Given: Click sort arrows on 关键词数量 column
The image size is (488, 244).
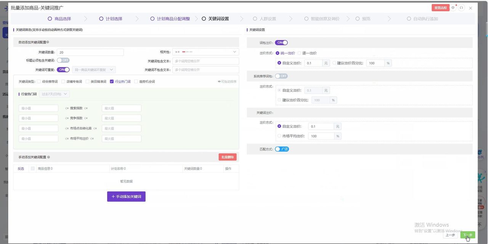Looking at the screenshot, I should tap(201, 169).
